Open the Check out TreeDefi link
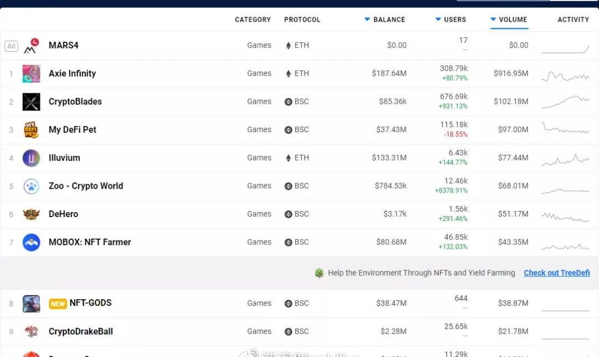 click(556, 273)
